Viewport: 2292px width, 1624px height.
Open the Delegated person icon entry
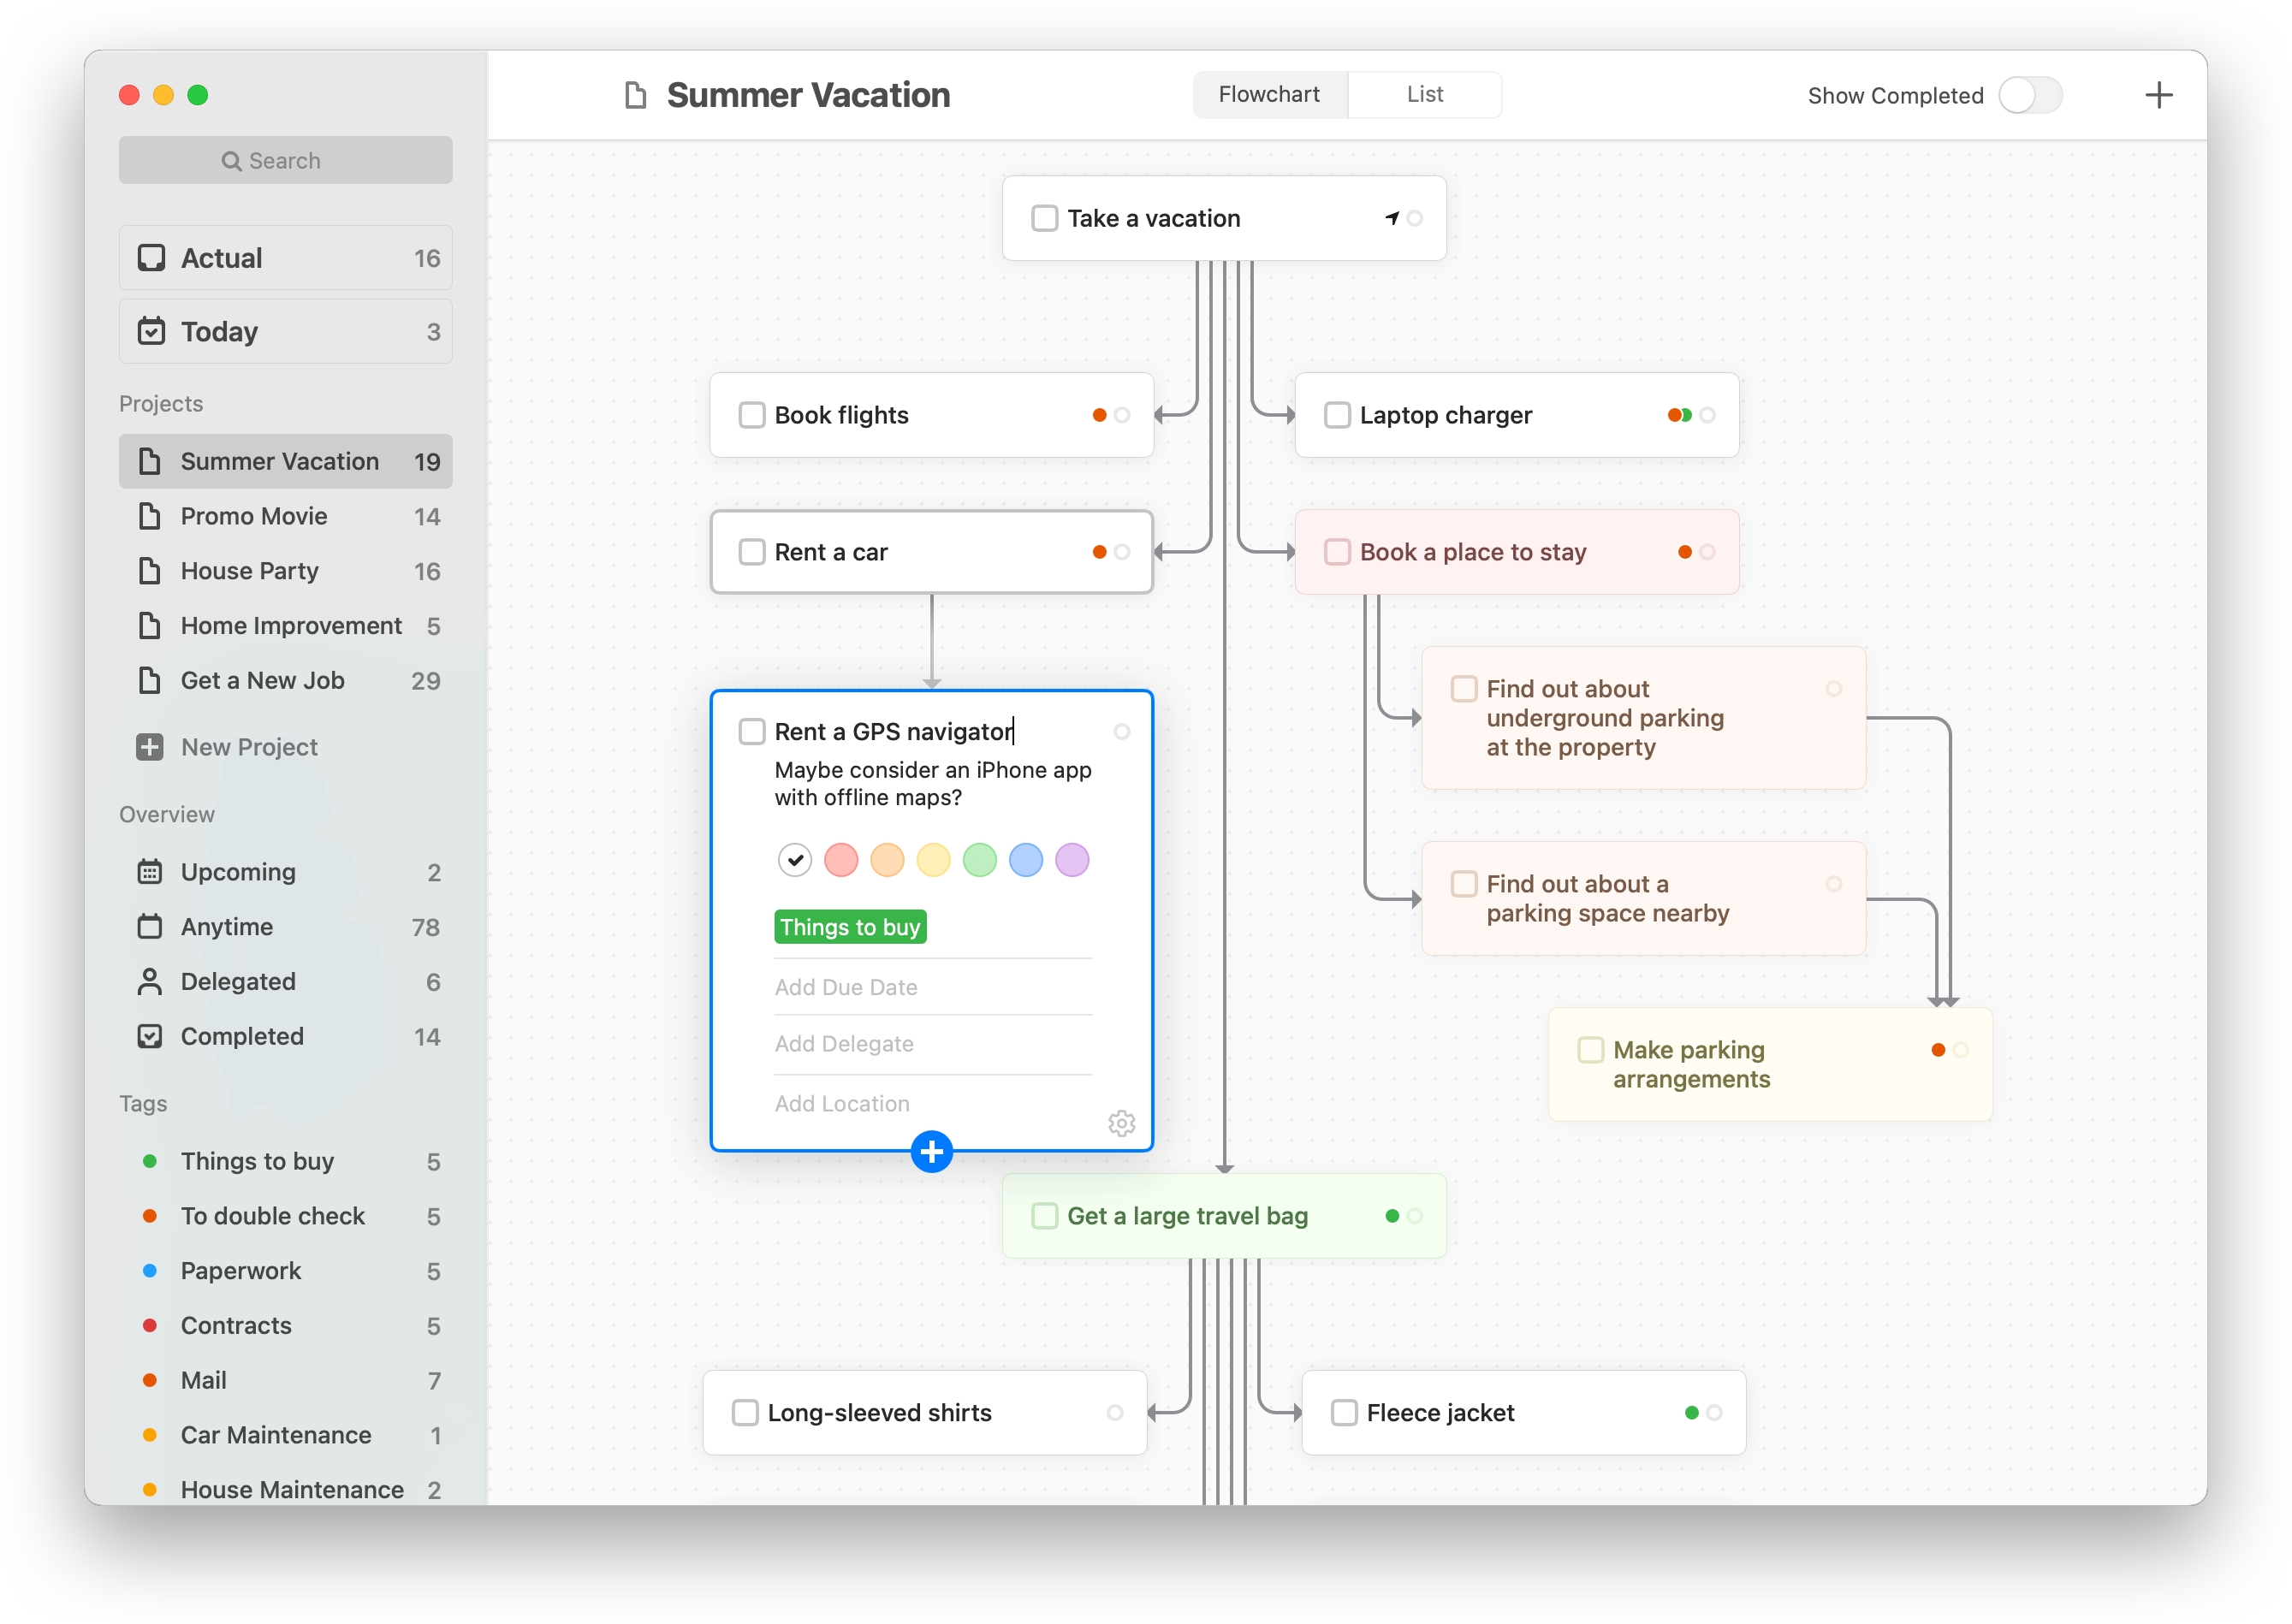pyautogui.click(x=150, y=982)
